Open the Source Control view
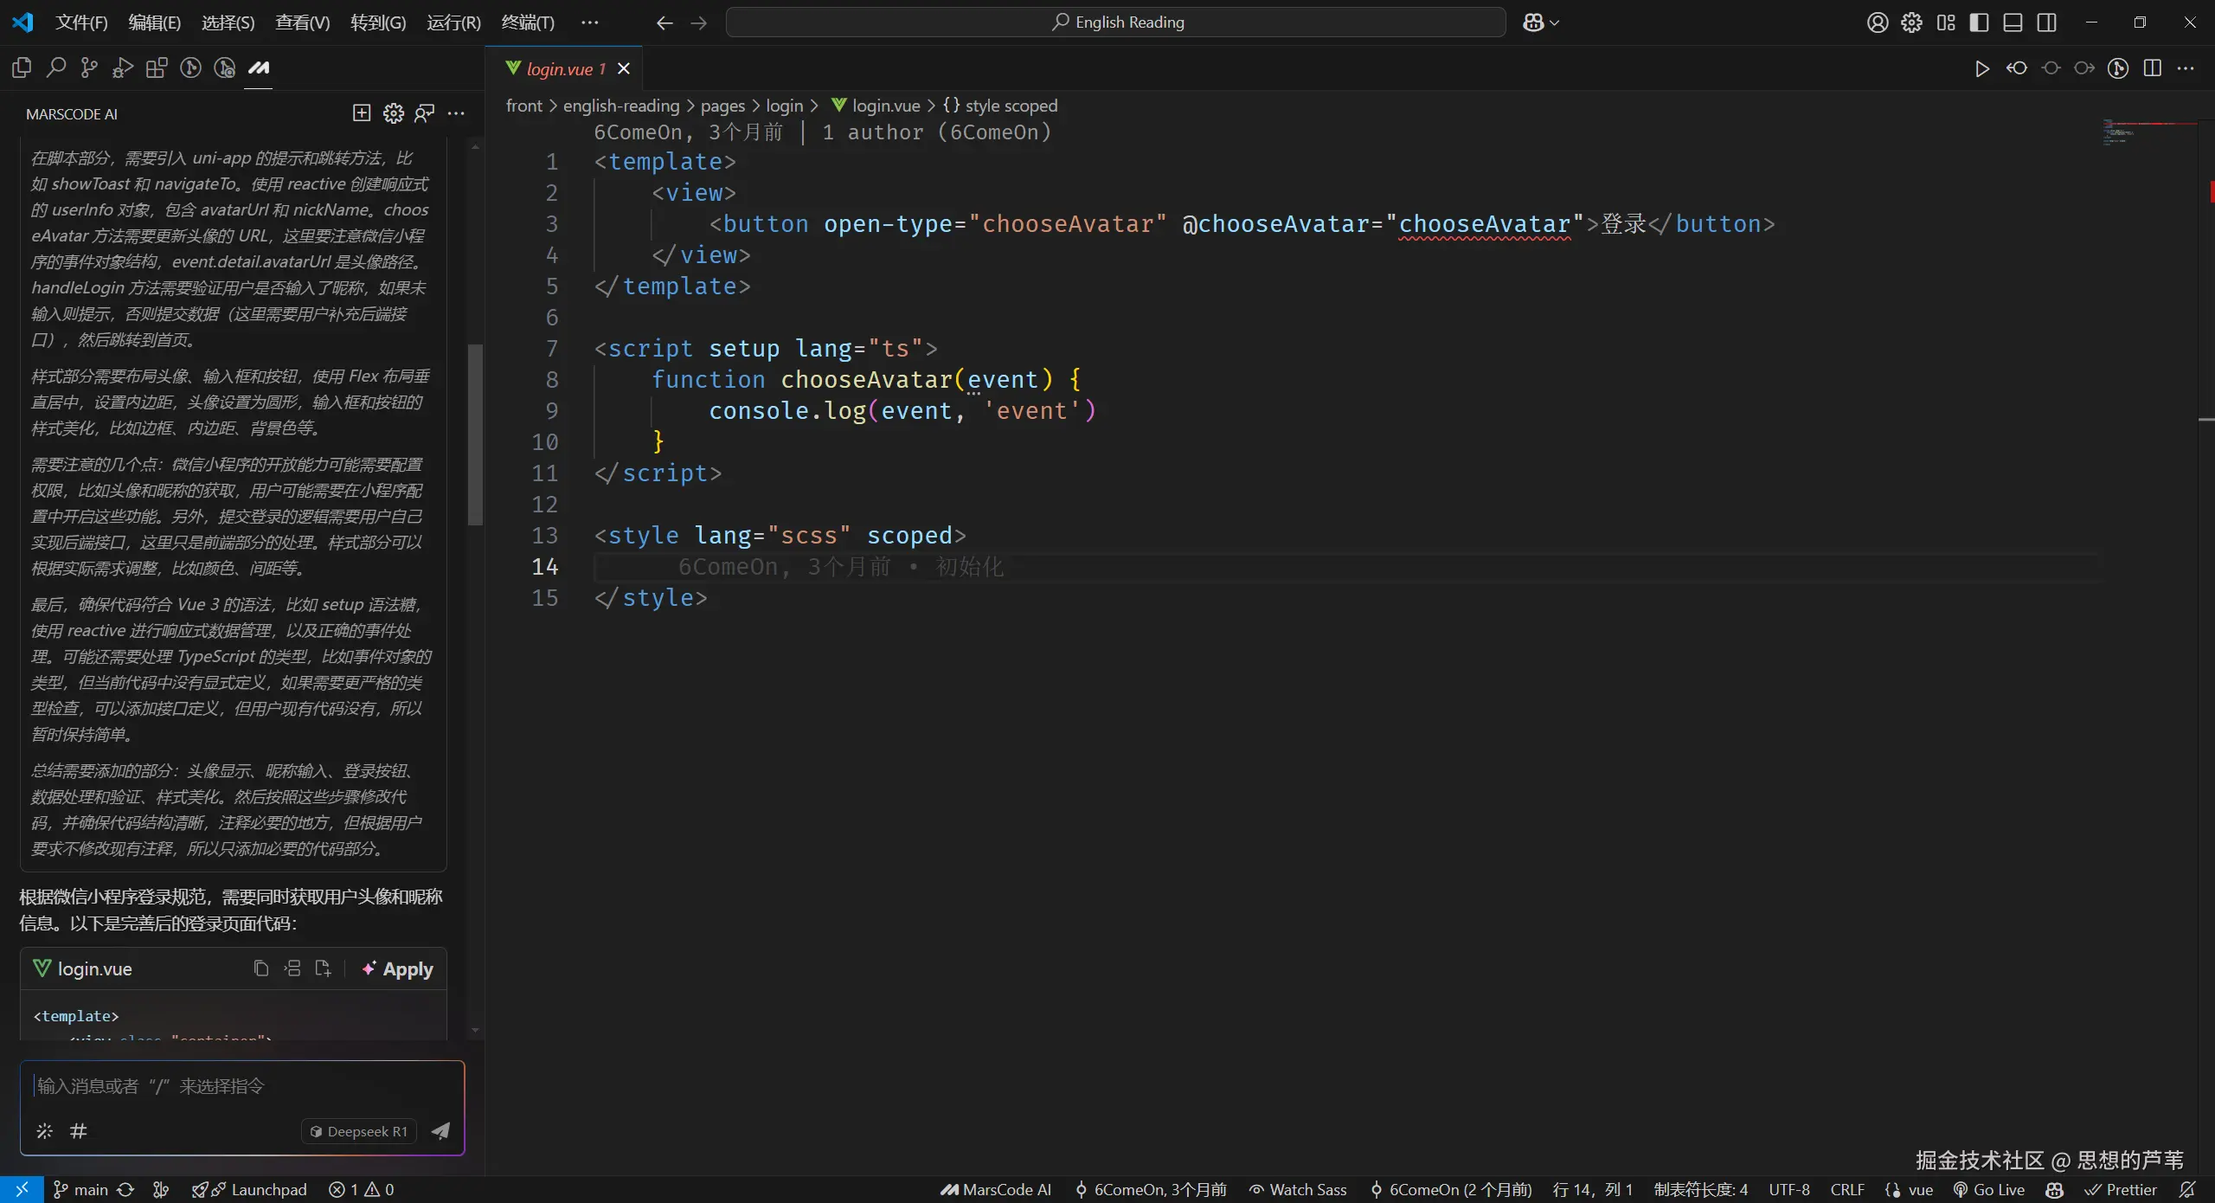Image resolution: width=2215 pixels, height=1203 pixels. tap(89, 68)
